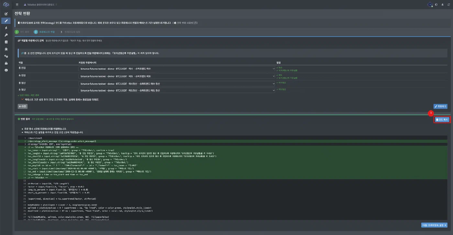Open the book log icon in sidebar

[6, 42]
